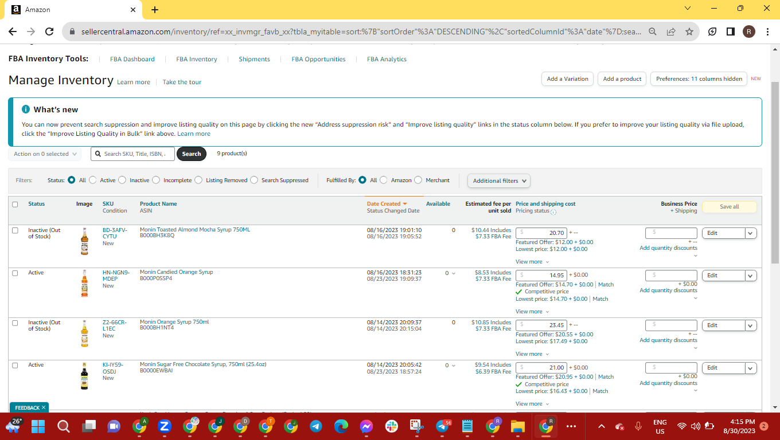Open the zoom magnifier icon in address bar
Viewport: 780px width, 440px height.
point(653,32)
